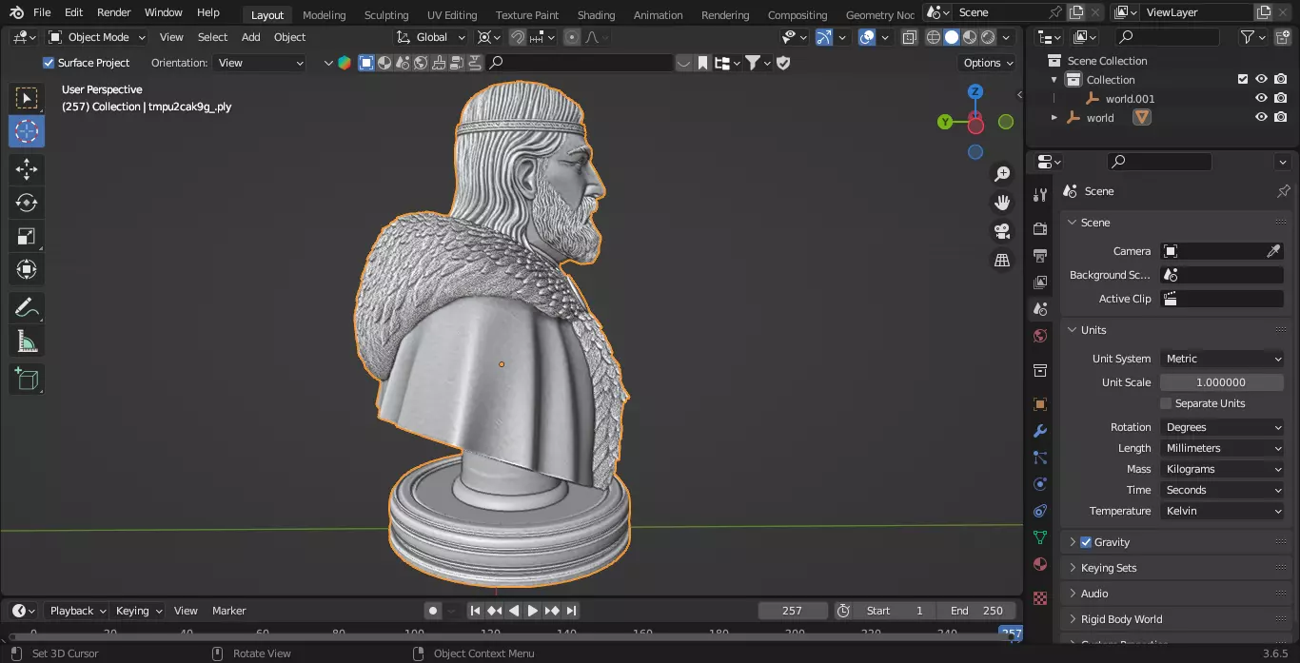This screenshot has height=663, width=1300.
Task: Open the Orientation View dropdown
Action: [x=260, y=63]
